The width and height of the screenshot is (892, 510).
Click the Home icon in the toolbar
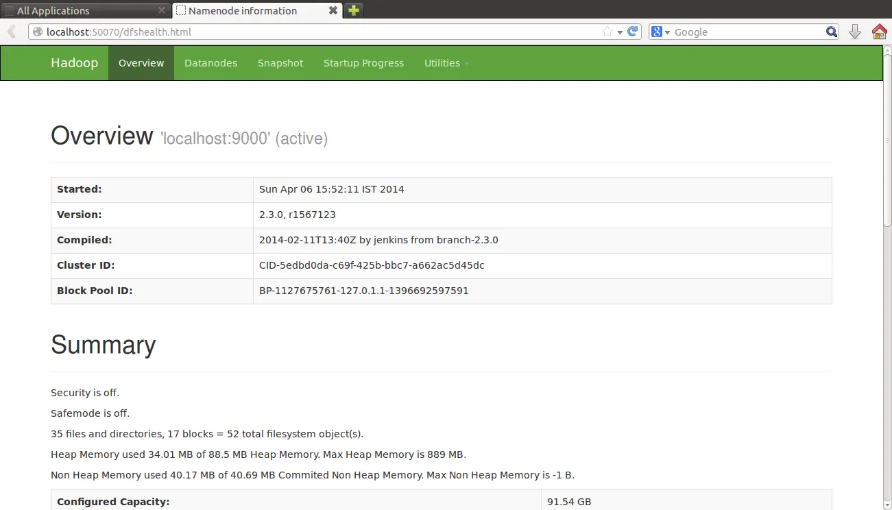point(880,31)
